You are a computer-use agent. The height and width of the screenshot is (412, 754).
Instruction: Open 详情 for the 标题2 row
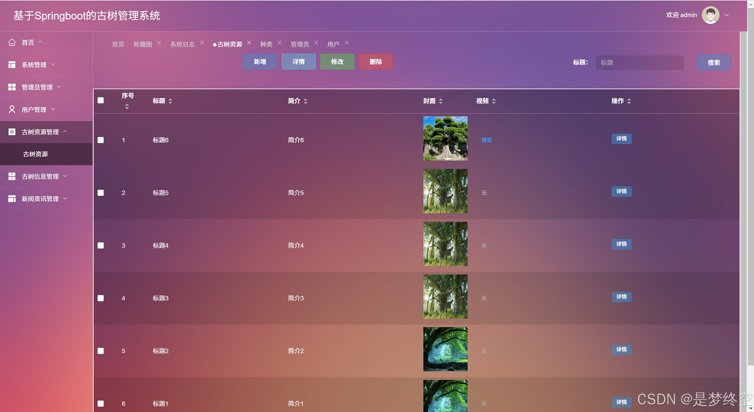(621, 350)
